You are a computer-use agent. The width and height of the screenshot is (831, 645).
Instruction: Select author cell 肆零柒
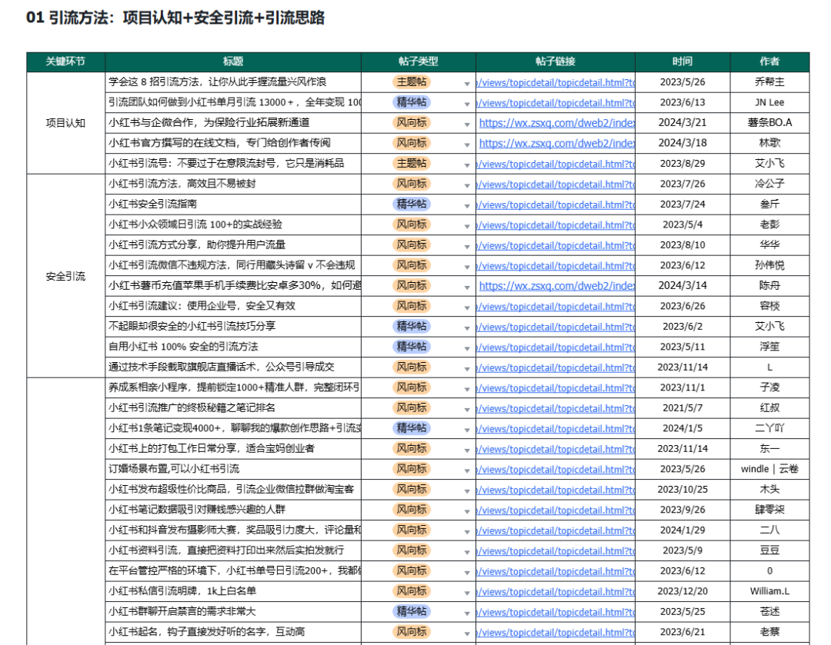pos(769,510)
